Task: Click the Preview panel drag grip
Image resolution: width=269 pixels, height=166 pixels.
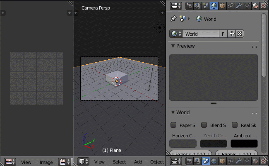Action: pyautogui.click(x=255, y=46)
